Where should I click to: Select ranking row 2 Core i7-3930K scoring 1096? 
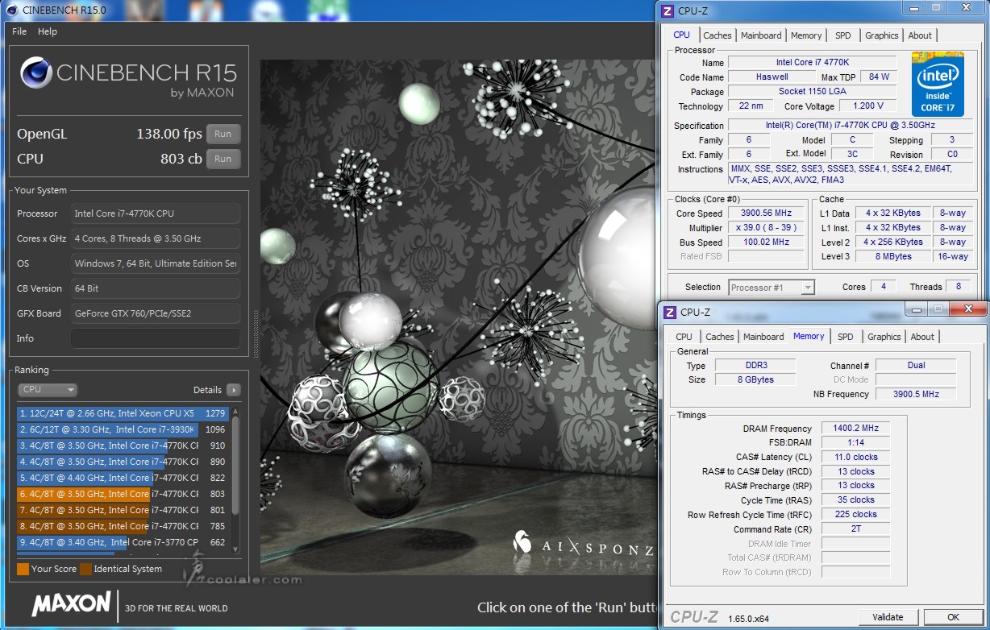pos(123,429)
